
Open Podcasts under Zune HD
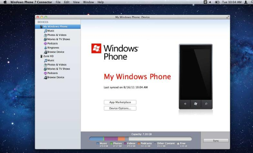51,73
